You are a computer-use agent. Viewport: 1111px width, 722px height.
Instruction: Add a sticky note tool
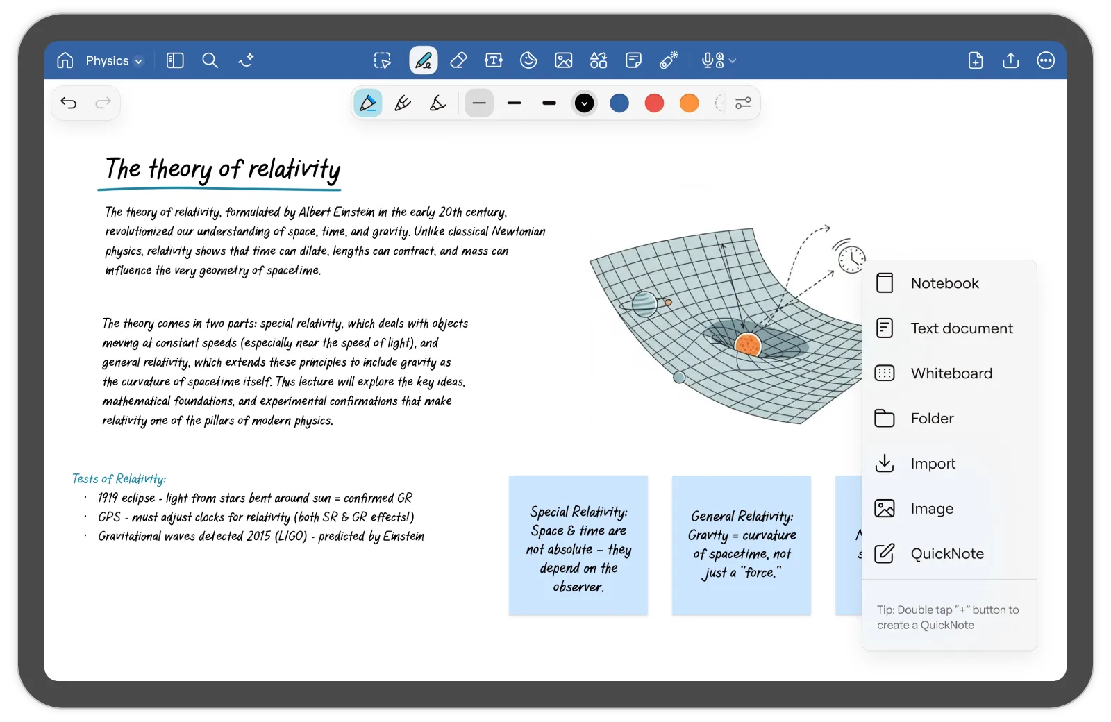pos(633,60)
